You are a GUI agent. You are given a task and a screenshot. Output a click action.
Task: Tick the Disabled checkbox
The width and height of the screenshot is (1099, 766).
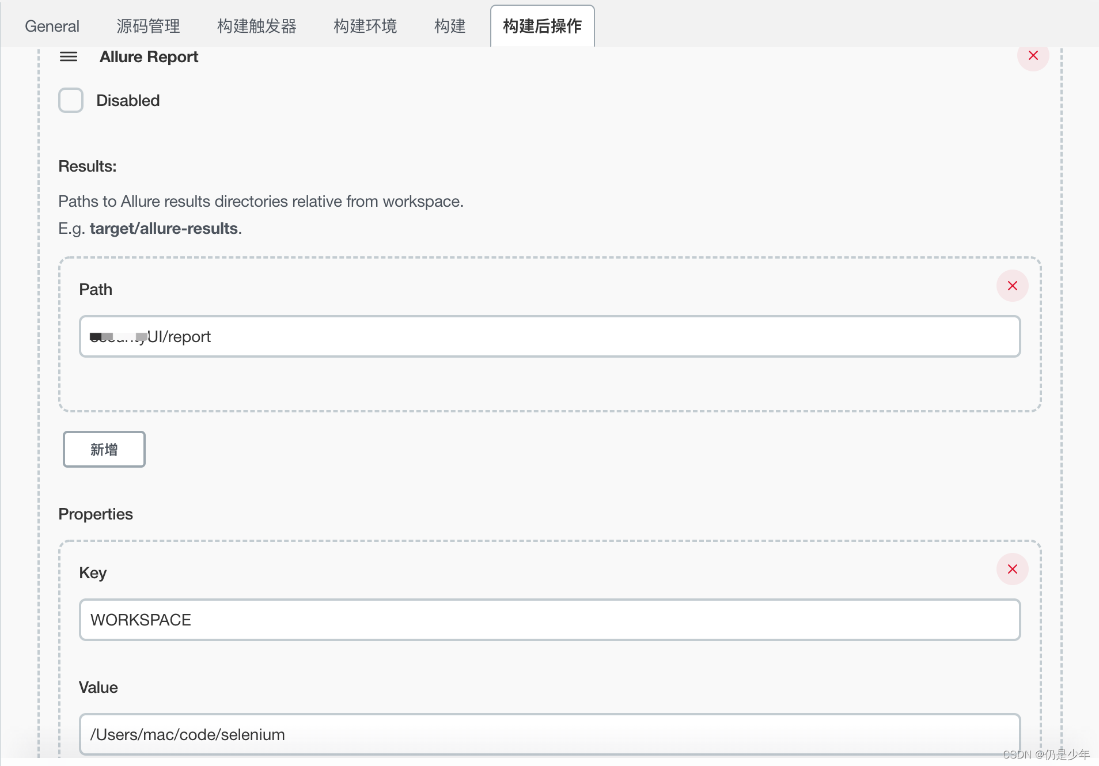point(71,100)
